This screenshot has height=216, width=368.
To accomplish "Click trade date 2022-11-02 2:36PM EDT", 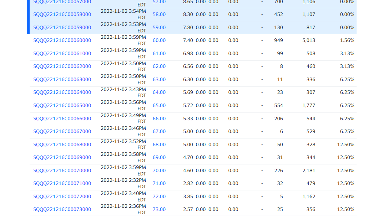I will [x=123, y=210].
